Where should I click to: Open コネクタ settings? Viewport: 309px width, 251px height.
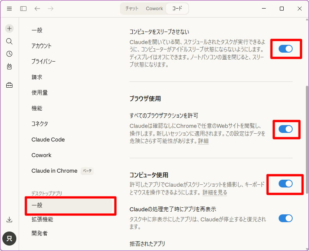coord(40,124)
